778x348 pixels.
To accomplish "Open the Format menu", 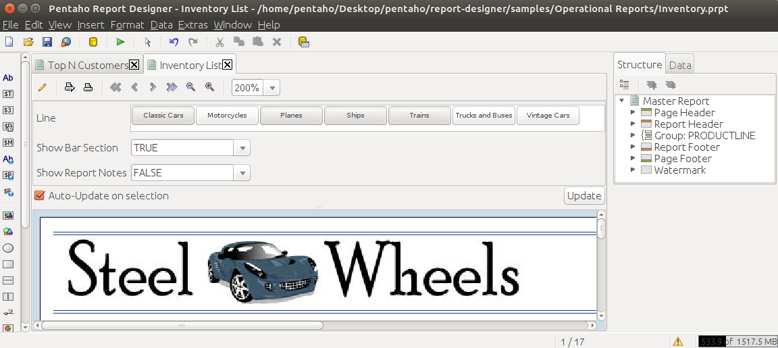I will click(x=127, y=25).
